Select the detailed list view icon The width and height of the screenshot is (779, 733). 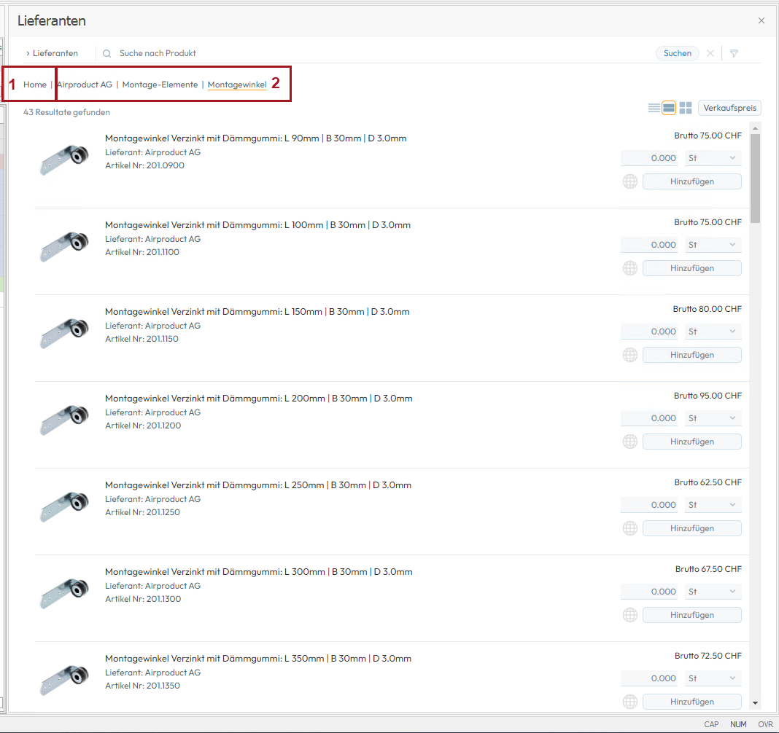pyautogui.click(x=669, y=108)
